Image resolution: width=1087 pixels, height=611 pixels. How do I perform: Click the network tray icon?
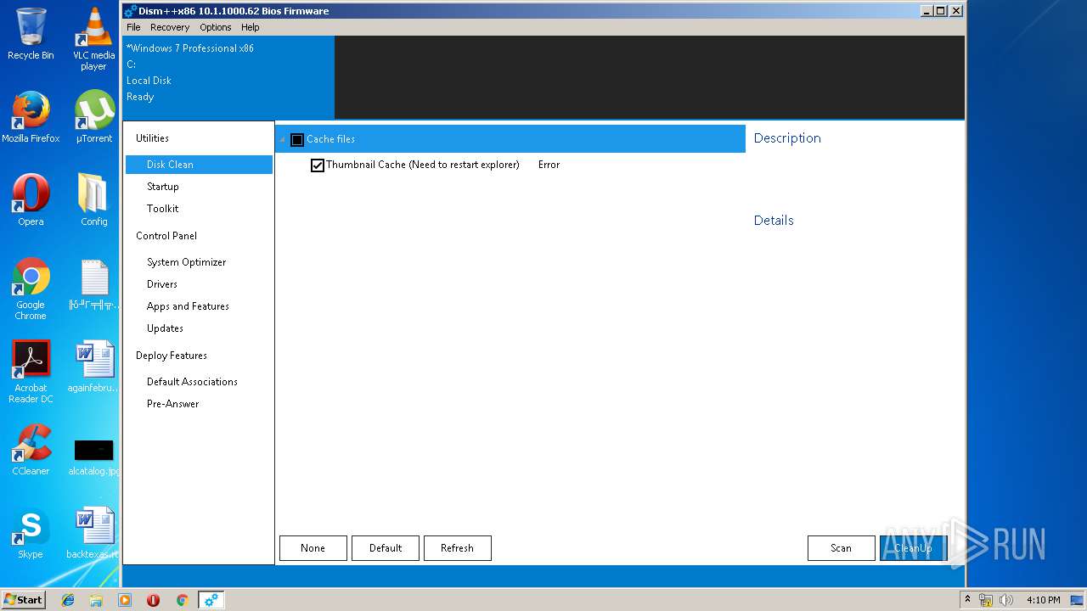[x=986, y=600]
